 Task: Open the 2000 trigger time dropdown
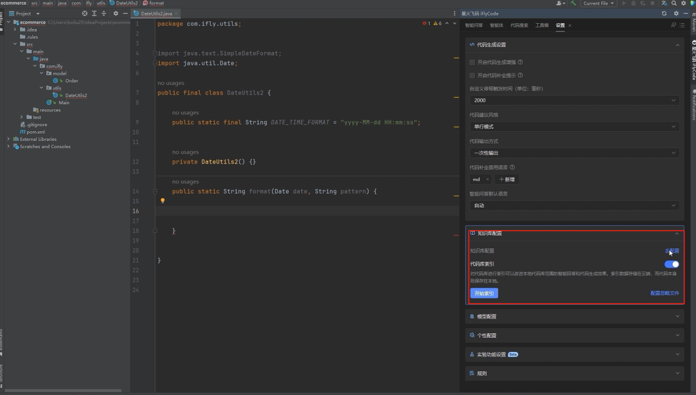pos(574,100)
